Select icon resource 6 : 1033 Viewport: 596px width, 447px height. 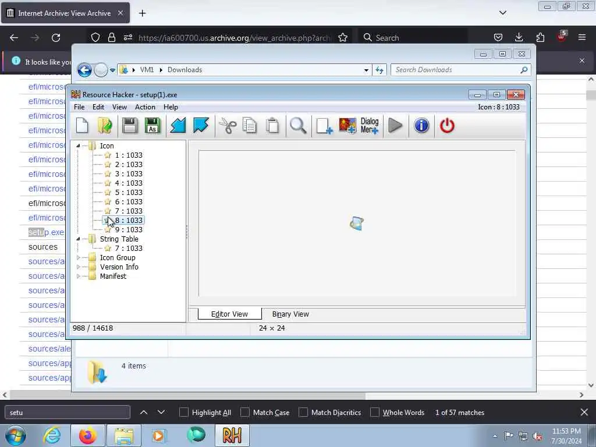(129, 202)
